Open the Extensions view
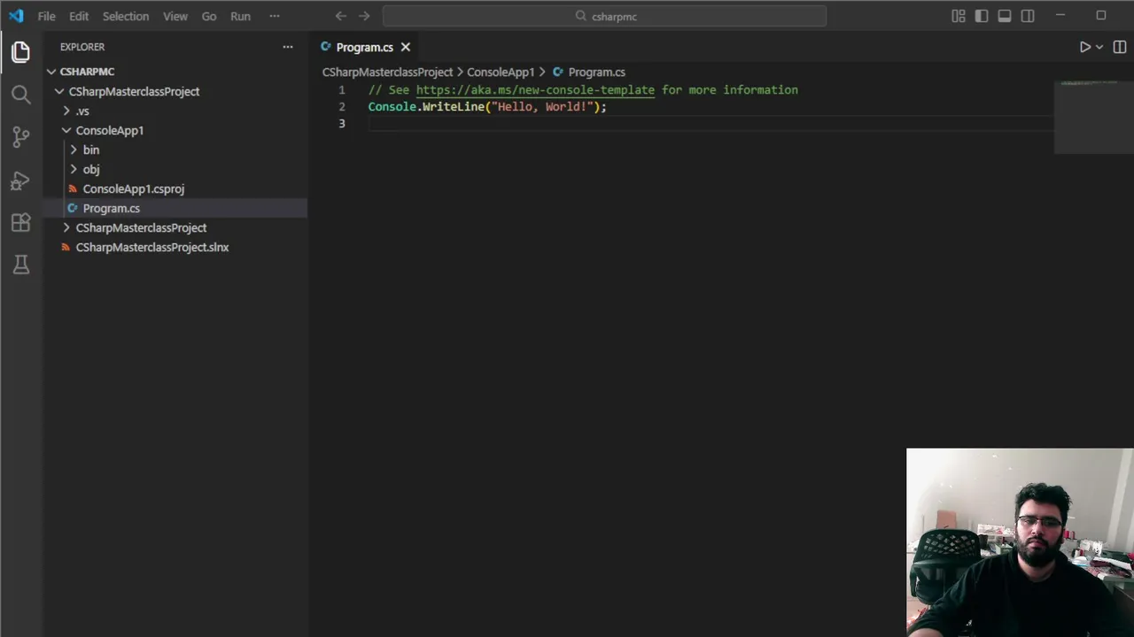Screen dimensions: 1134x637 point(21,222)
